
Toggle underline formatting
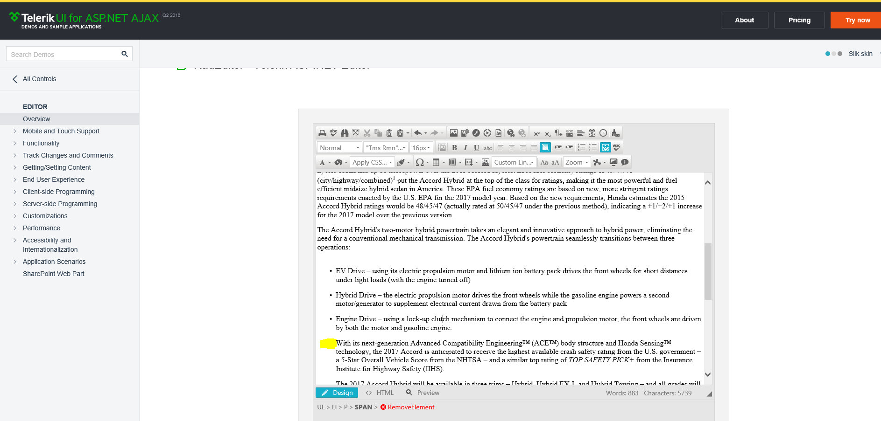(476, 148)
